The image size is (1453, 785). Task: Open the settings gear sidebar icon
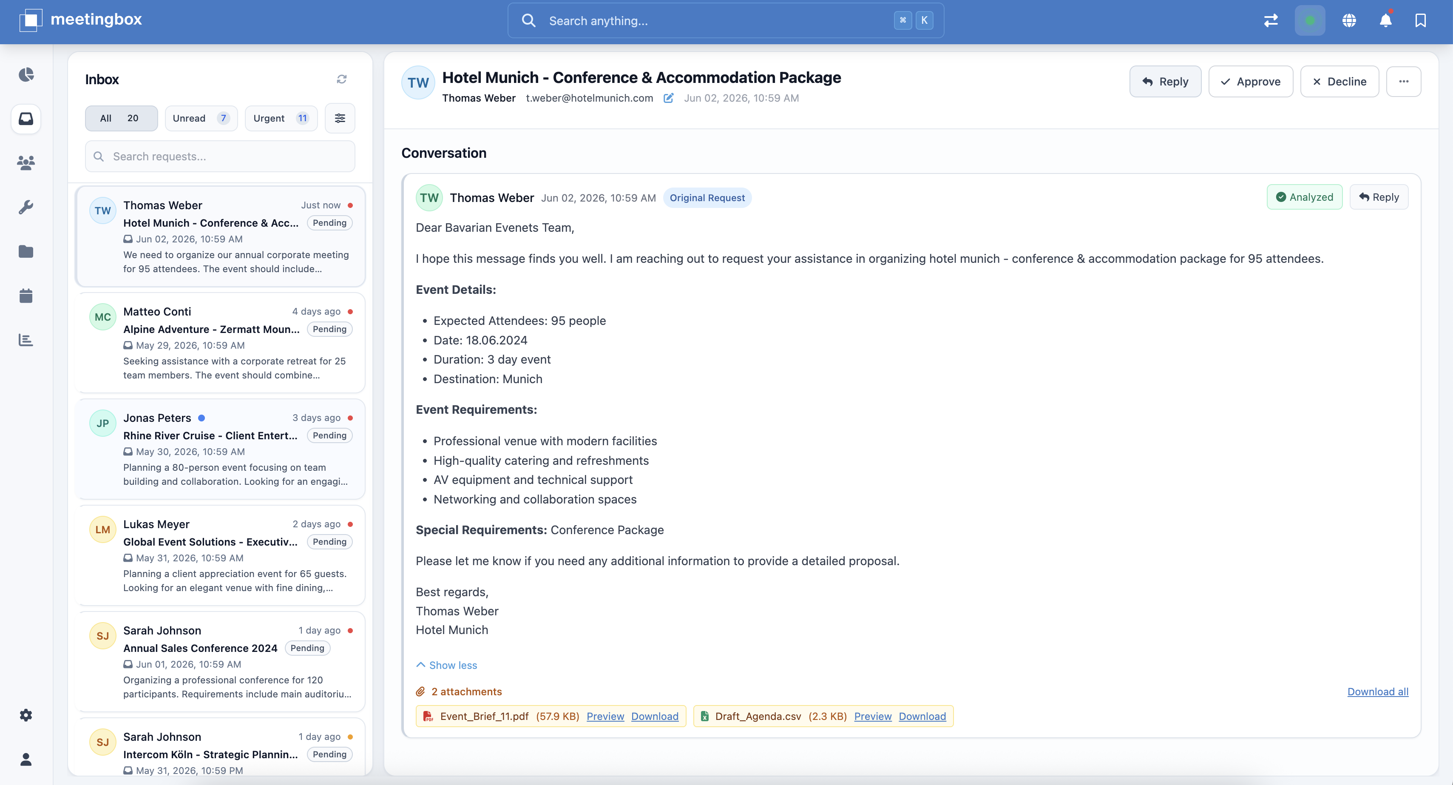(26, 715)
